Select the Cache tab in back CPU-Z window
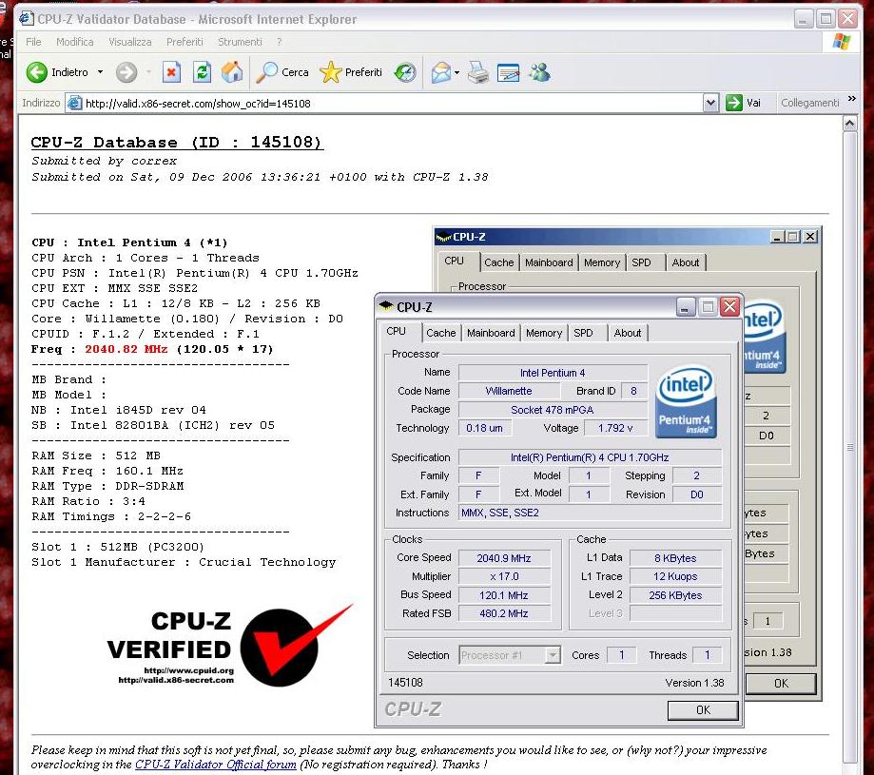 [x=499, y=262]
